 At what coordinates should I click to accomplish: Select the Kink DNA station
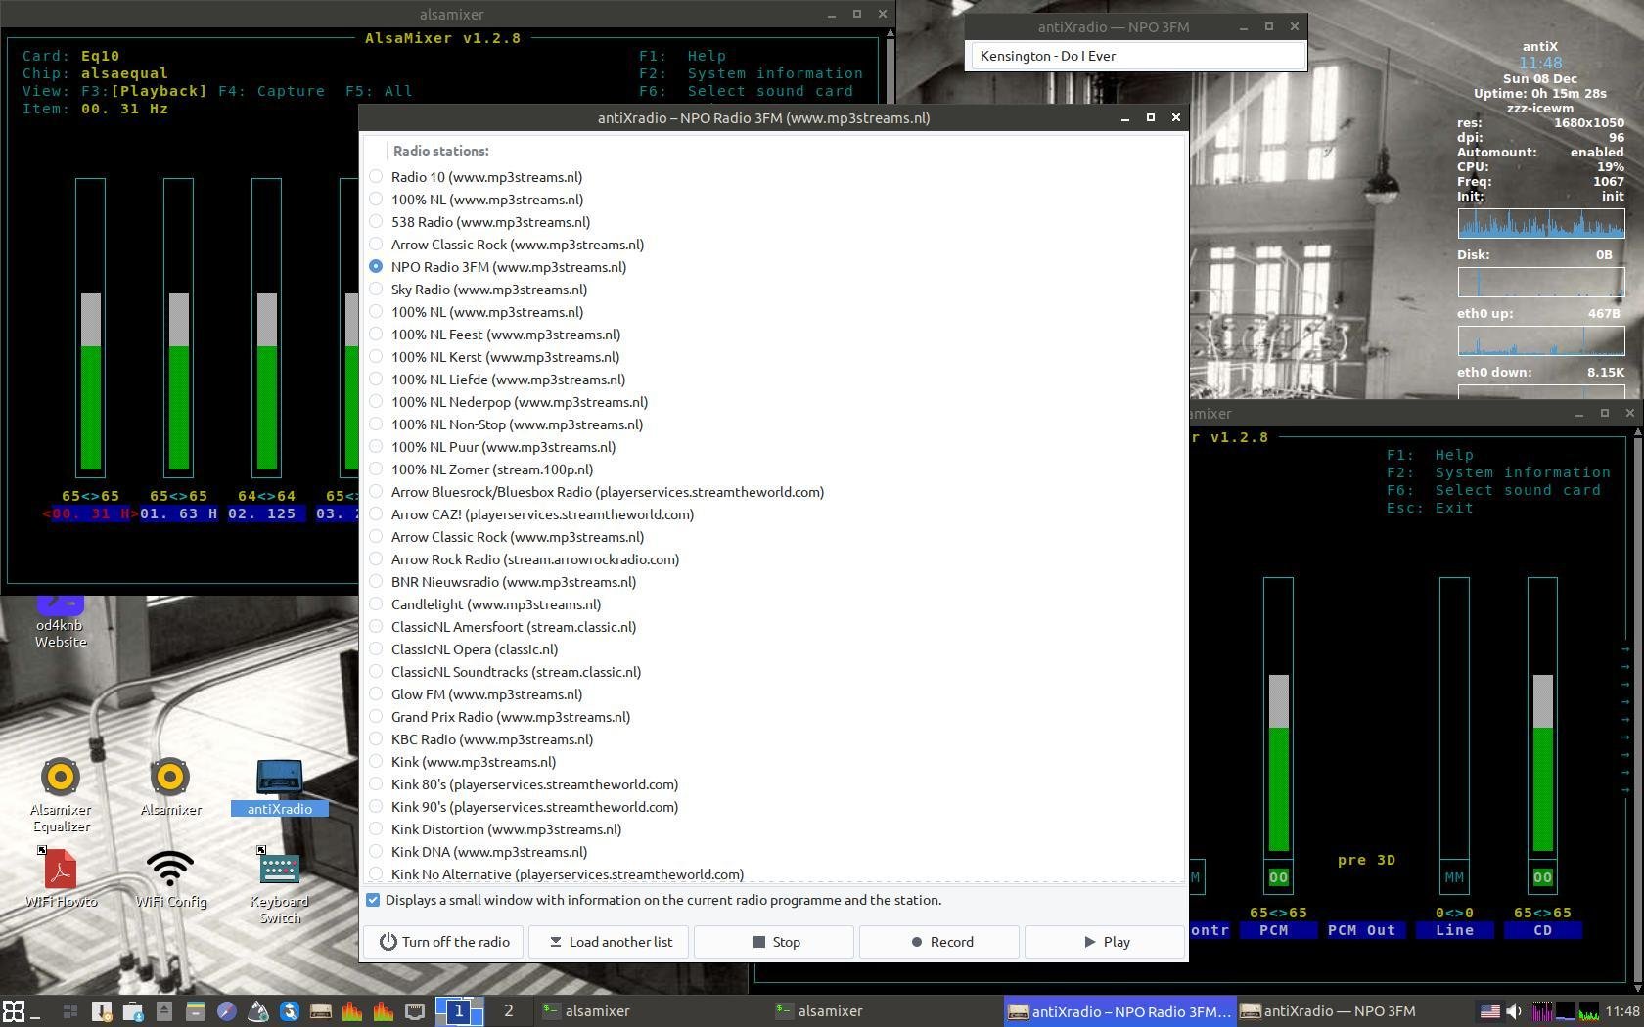pyautogui.click(x=376, y=852)
